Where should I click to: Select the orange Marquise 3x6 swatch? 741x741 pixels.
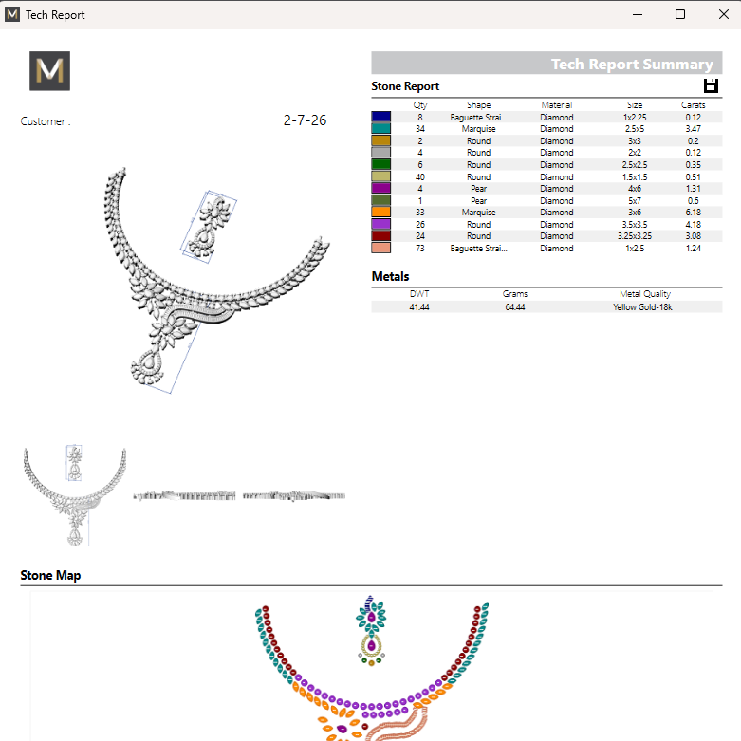tap(380, 213)
